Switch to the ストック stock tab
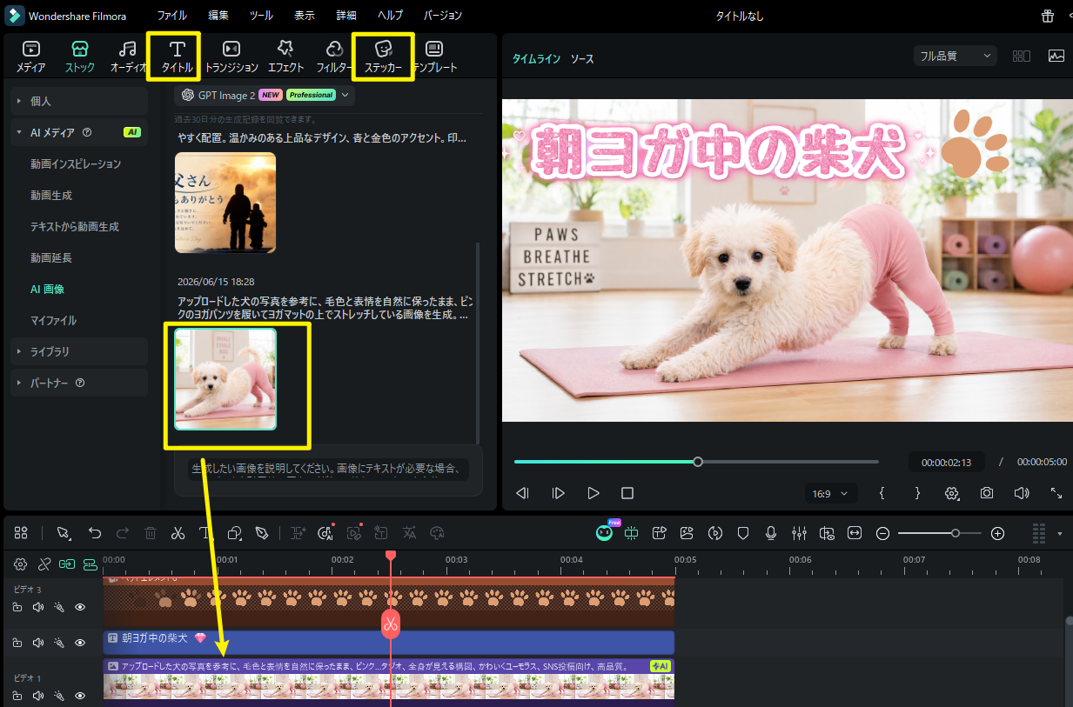Screen dimensions: 1073x707 point(80,56)
